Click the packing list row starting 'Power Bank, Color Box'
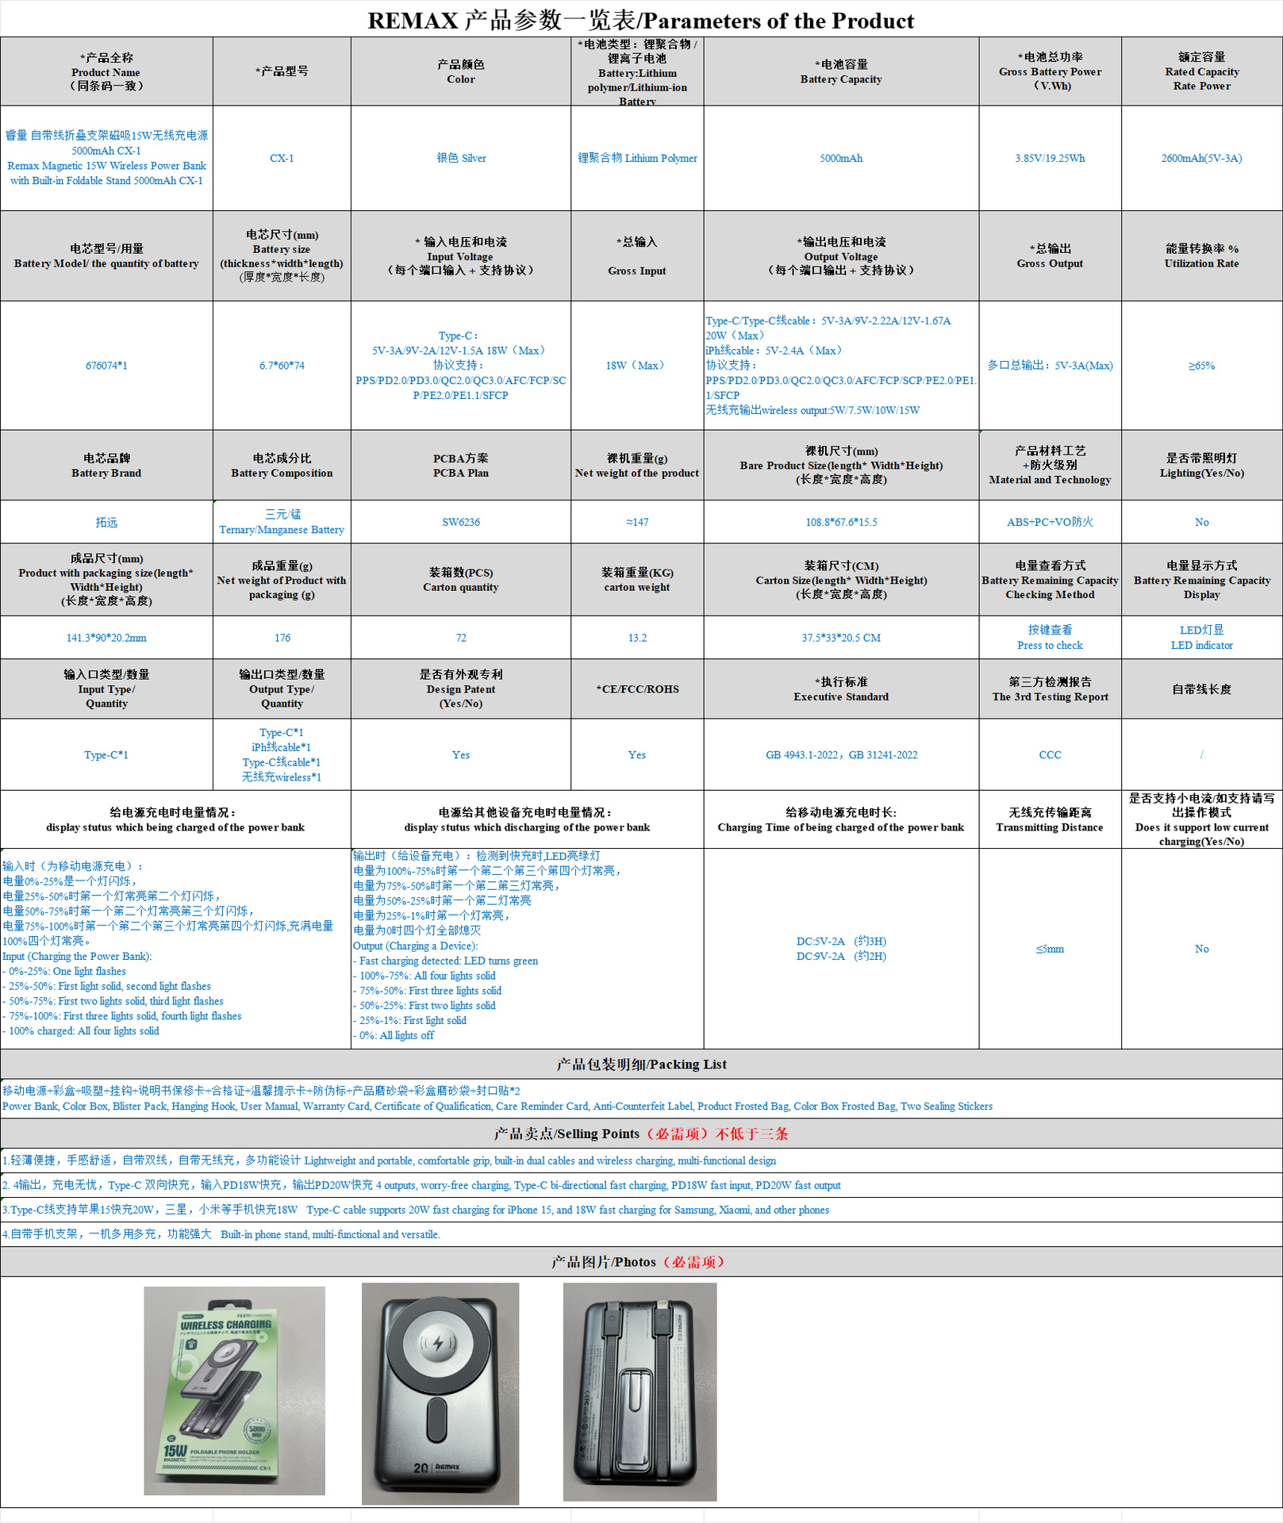 click(641, 1099)
